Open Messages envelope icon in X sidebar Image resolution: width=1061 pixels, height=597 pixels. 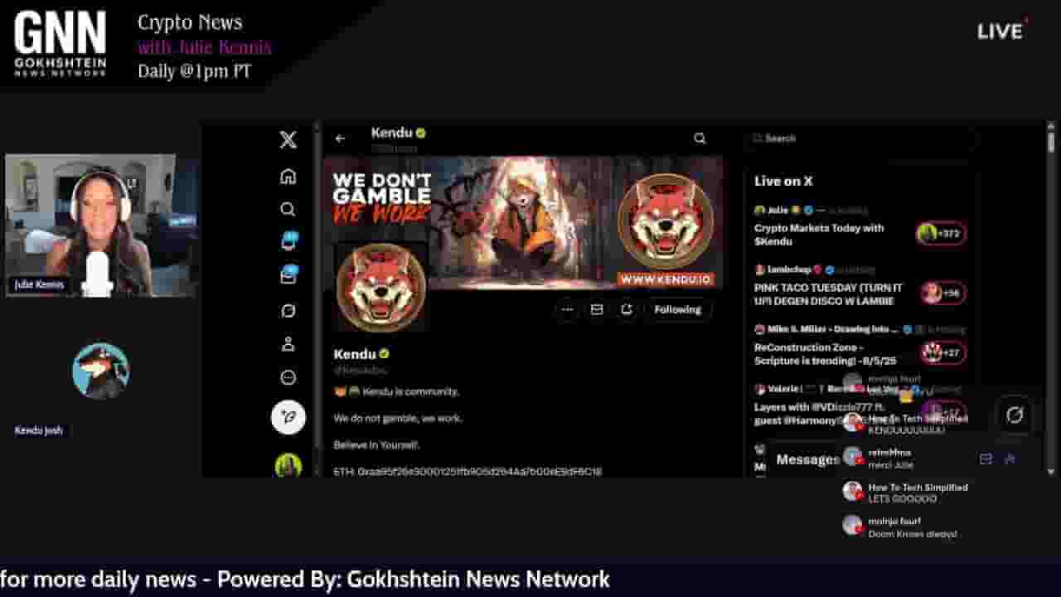click(x=288, y=276)
